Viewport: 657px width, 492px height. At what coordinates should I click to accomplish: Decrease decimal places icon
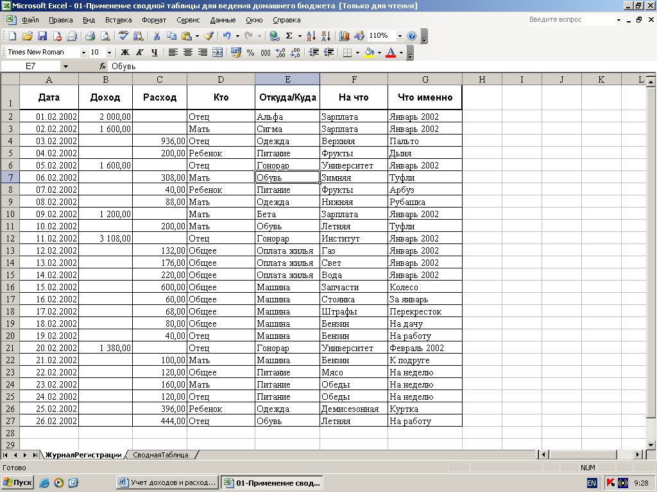(x=295, y=53)
